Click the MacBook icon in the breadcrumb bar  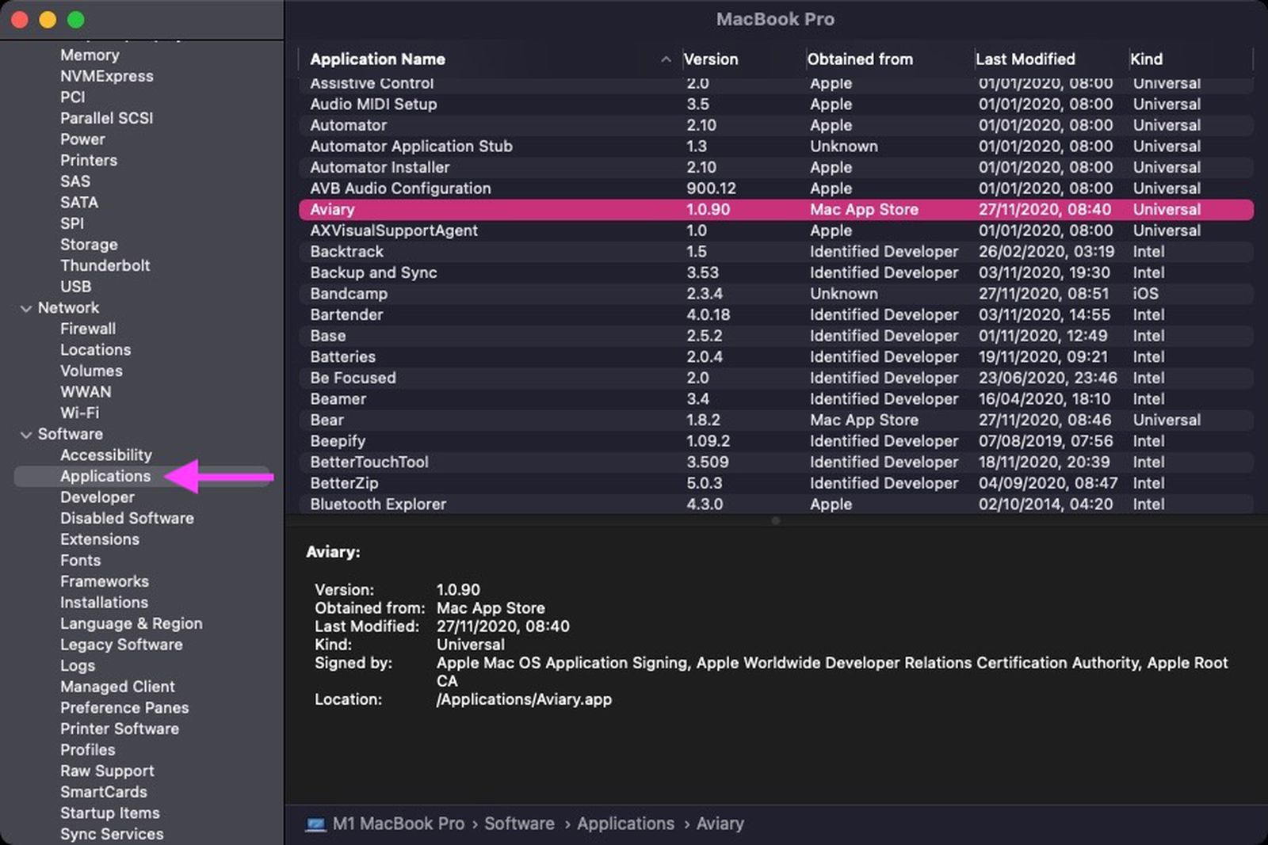tap(316, 824)
